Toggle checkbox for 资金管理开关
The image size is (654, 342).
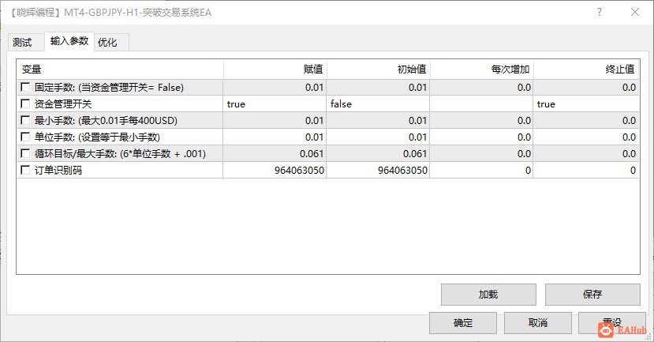click(25, 103)
